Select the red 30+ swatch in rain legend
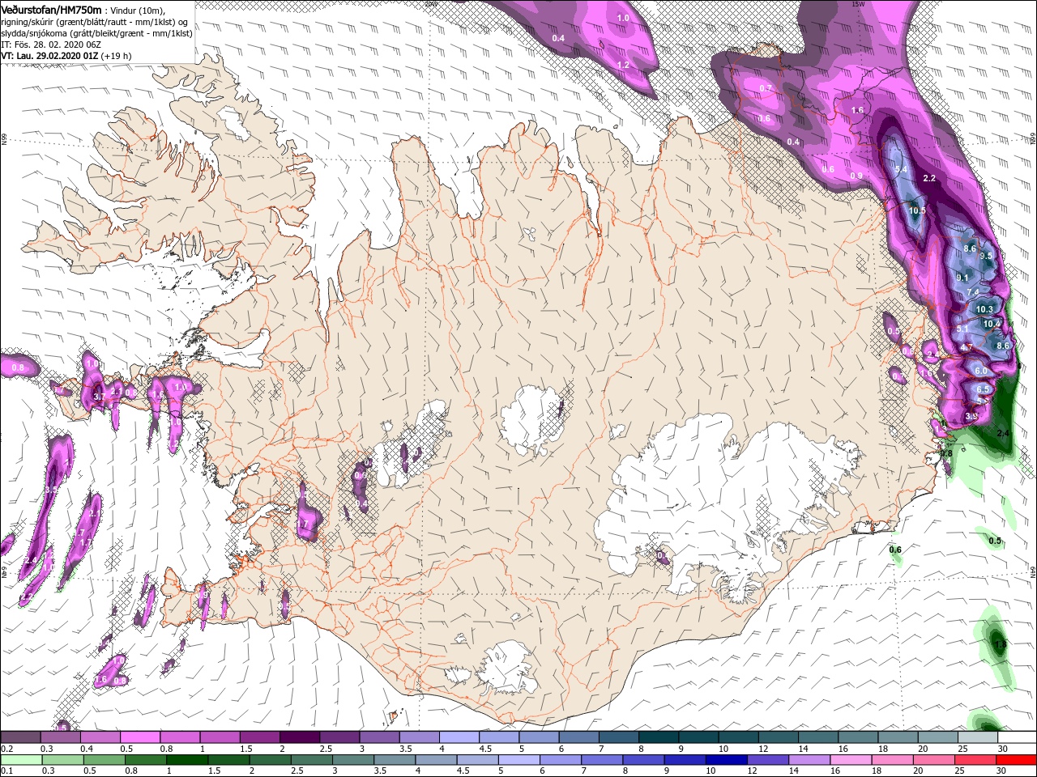The width and height of the screenshot is (1037, 777). 1016,760
